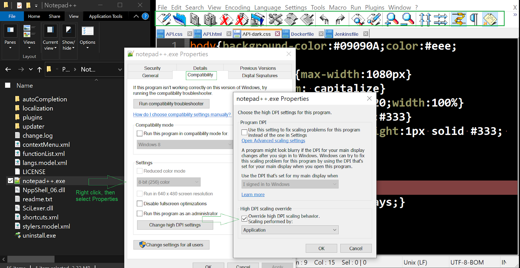Click the Paste toolbar icon
Screen dimensions: 520x268
tap(307, 20)
